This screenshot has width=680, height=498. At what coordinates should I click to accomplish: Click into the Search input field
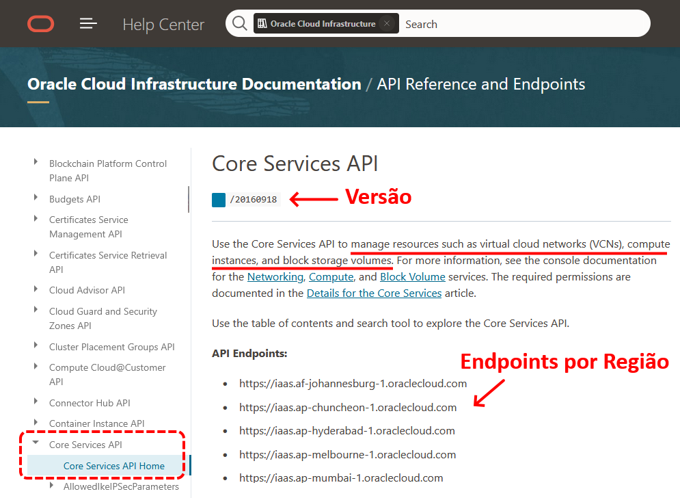(x=519, y=24)
